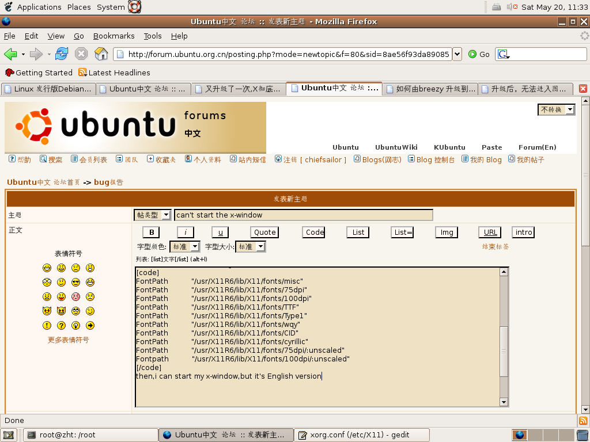Insert the pink blushing emoticon
This screenshot has height=442, width=590.
click(75, 297)
